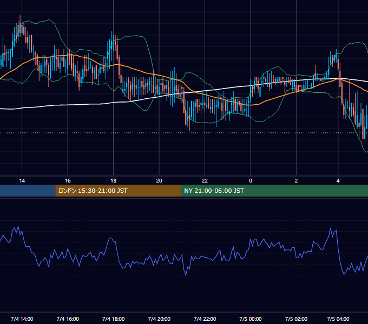Select the NY 21:00-06:00 JST session bar
The height and width of the screenshot is (324, 368).
[274, 191]
